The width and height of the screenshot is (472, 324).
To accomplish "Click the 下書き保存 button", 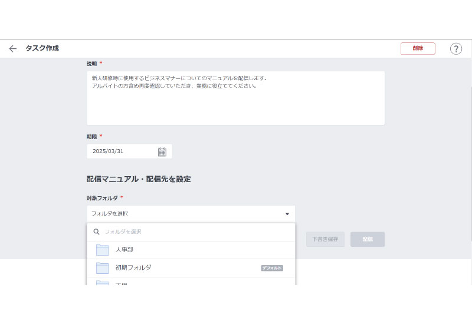I will [324, 239].
